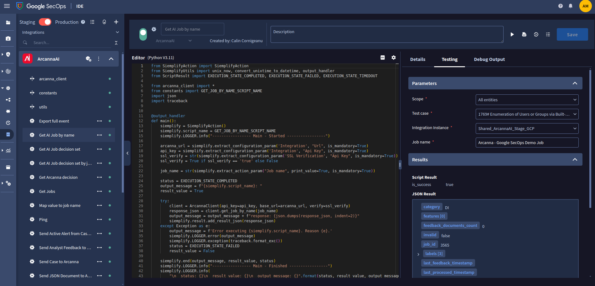
Task: Open the utils manager
Action: click(x=43, y=107)
